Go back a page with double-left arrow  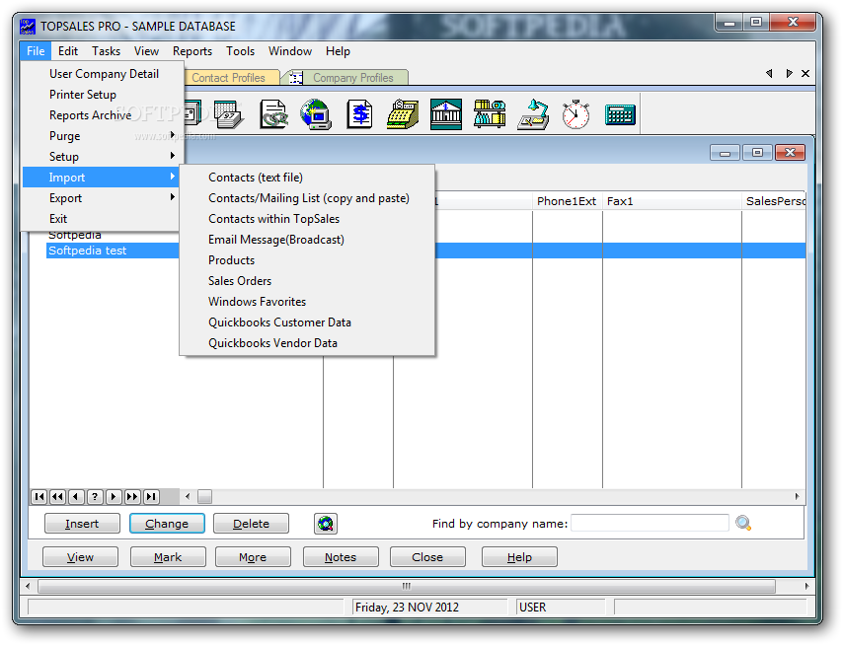pyautogui.click(x=57, y=497)
